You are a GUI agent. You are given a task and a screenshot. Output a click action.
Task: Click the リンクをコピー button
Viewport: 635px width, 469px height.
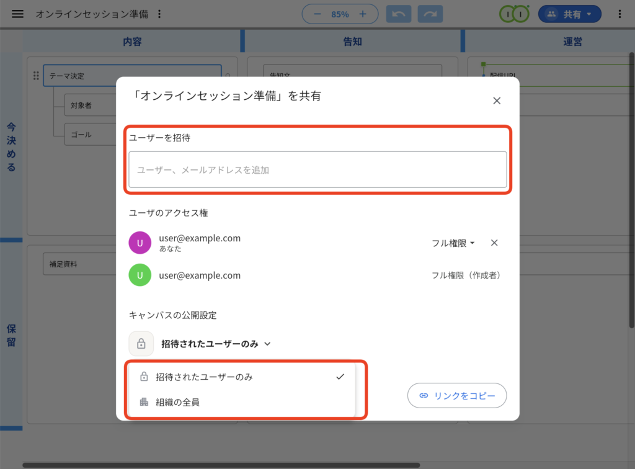click(x=457, y=395)
